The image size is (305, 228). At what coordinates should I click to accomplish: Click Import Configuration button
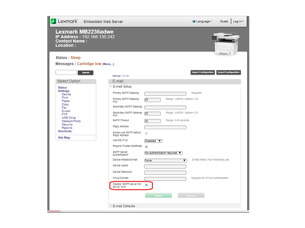[x=202, y=72]
